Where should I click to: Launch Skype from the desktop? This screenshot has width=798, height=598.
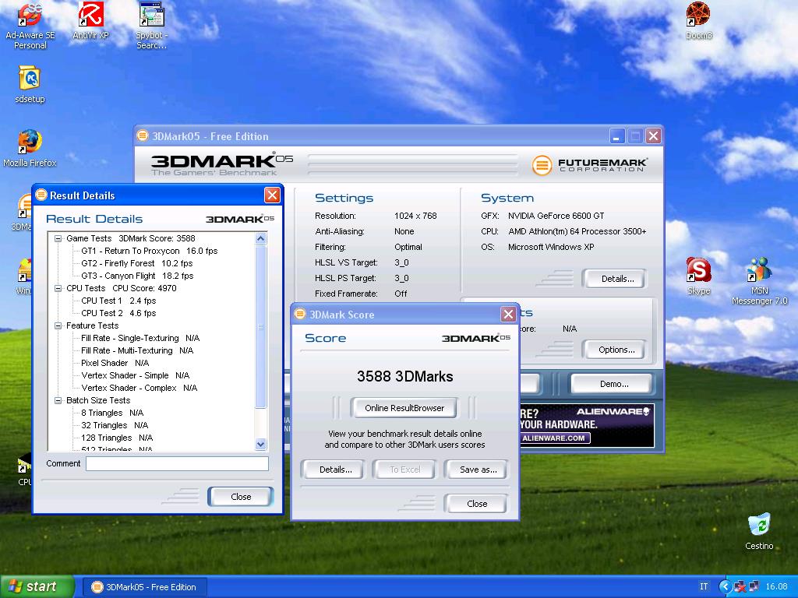point(698,276)
